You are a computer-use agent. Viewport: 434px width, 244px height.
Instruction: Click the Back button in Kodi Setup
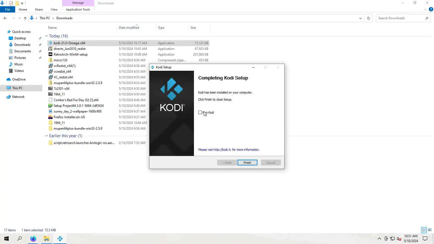[227, 163]
